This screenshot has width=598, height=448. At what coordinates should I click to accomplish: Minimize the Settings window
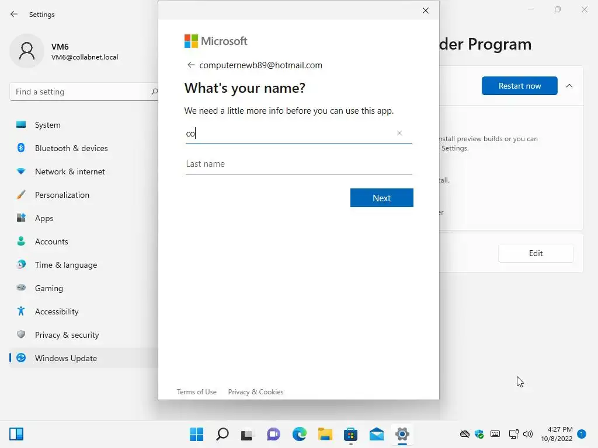530,9
